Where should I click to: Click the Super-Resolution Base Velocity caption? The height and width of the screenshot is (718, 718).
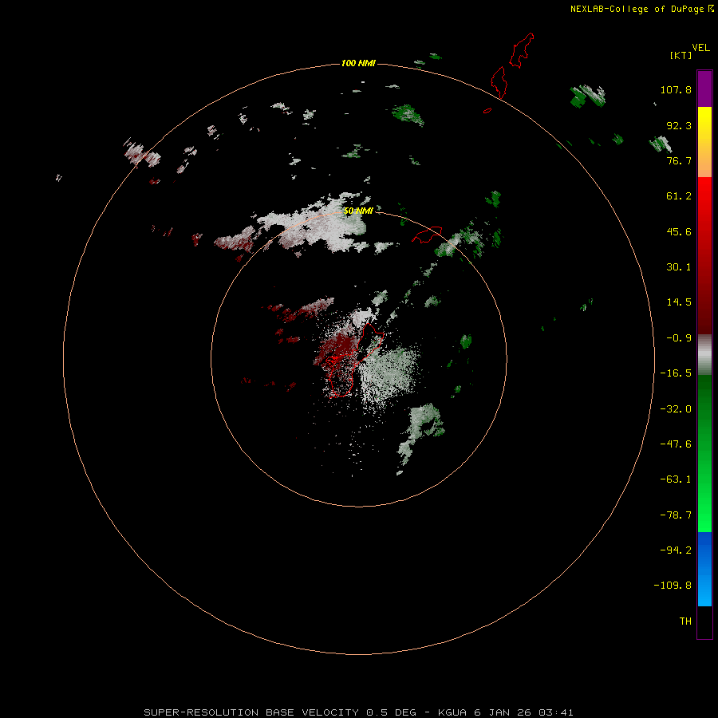(358, 712)
